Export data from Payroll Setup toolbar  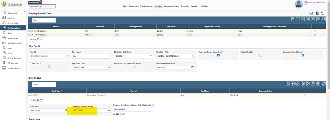click(x=307, y=84)
